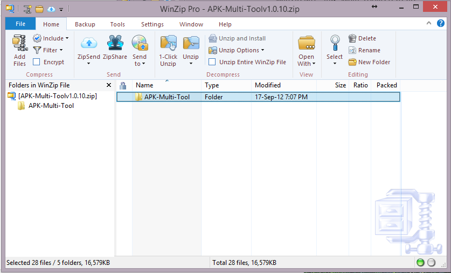
Task: Click the New Folder icon
Action: point(352,62)
